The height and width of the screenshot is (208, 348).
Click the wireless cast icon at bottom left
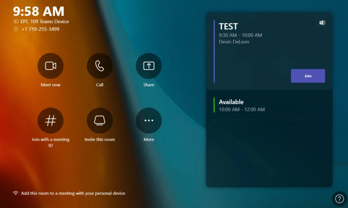pos(16,193)
